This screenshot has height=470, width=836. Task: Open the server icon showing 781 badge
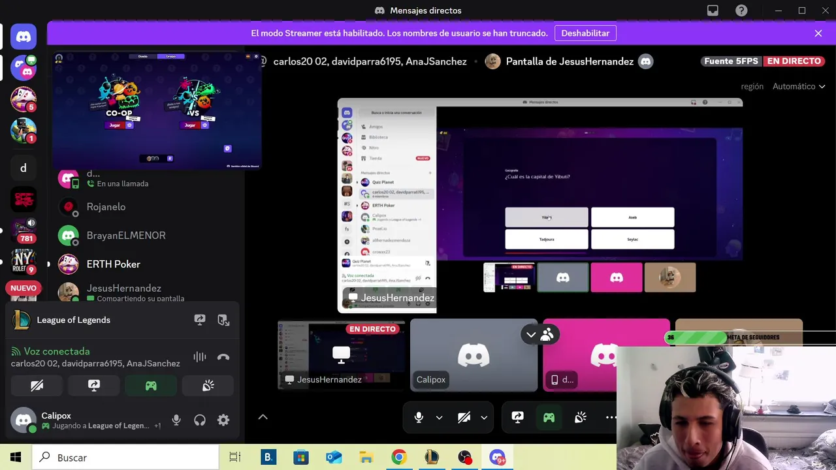point(24,230)
